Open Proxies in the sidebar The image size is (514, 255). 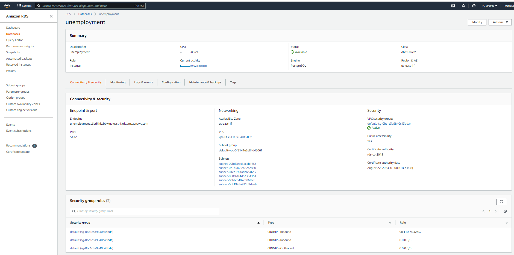[11, 71]
